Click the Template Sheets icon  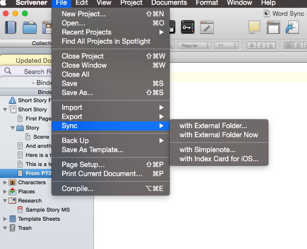12,219
